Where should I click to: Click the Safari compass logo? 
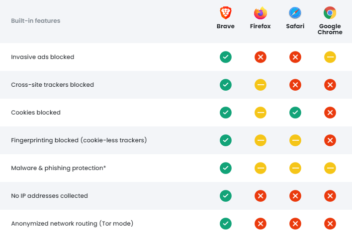click(295, 13)
